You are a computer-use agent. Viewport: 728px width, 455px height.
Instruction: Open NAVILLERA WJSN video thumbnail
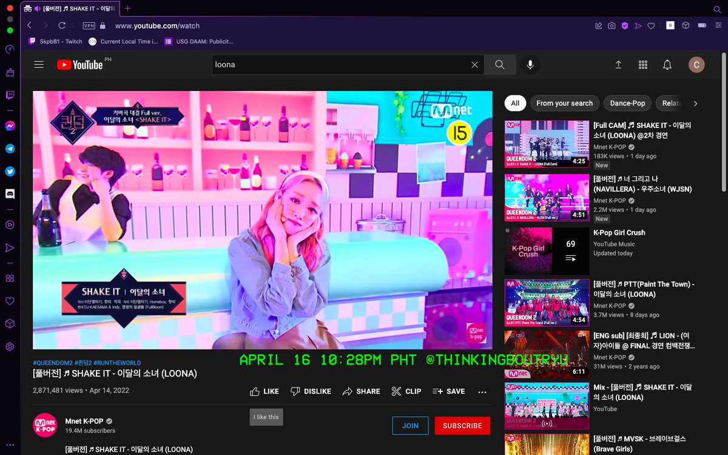pos(547,198)
